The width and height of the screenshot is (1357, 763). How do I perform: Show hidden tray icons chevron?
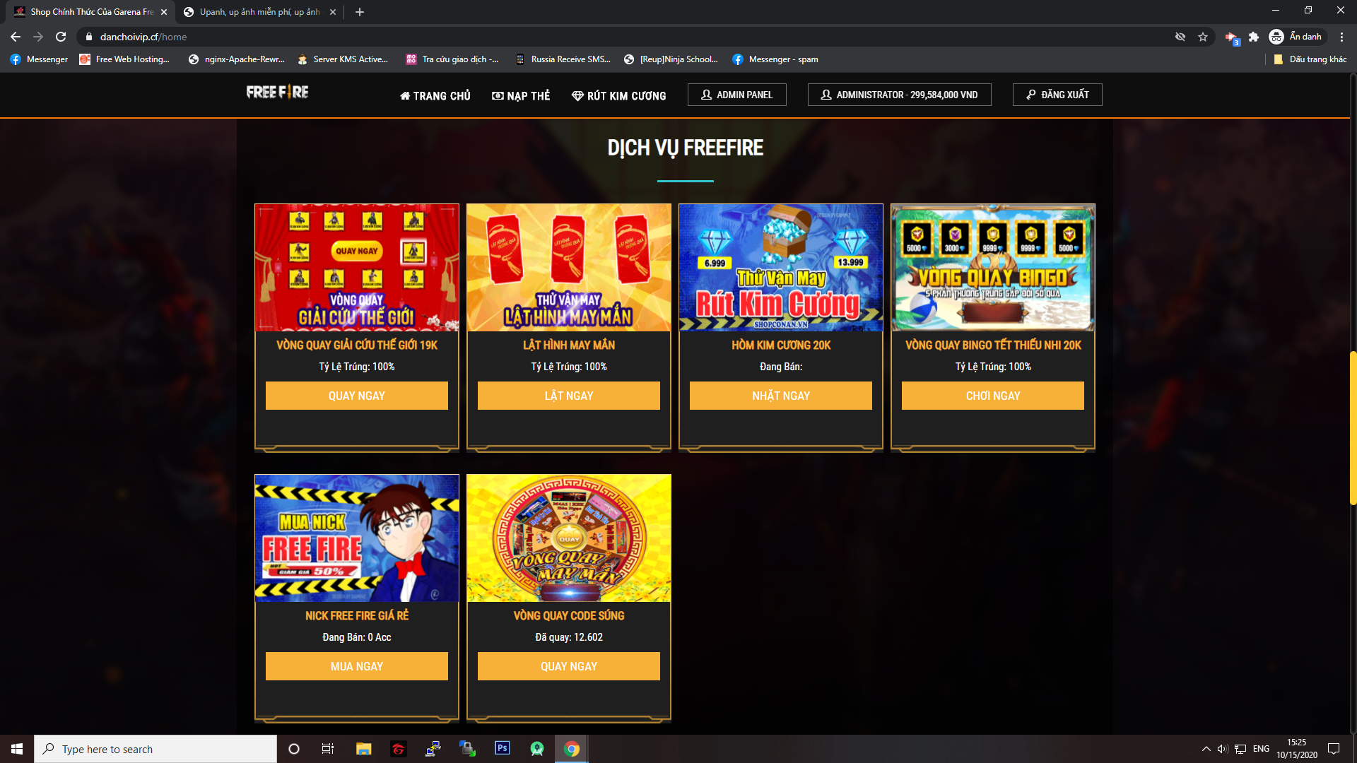1206,749
